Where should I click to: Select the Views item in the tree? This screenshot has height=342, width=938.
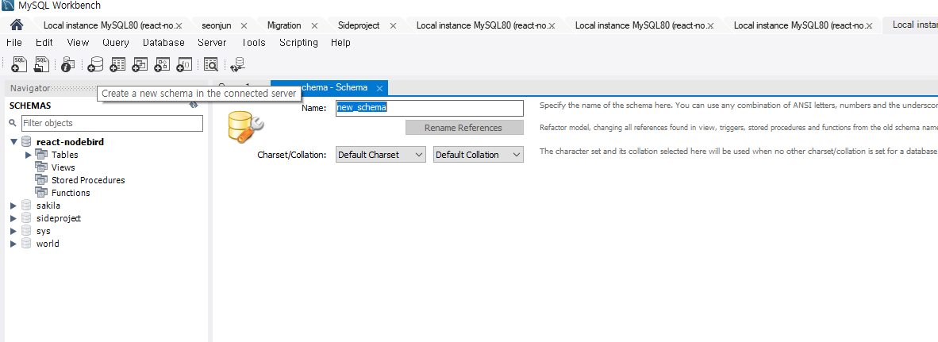pos(63,167)
